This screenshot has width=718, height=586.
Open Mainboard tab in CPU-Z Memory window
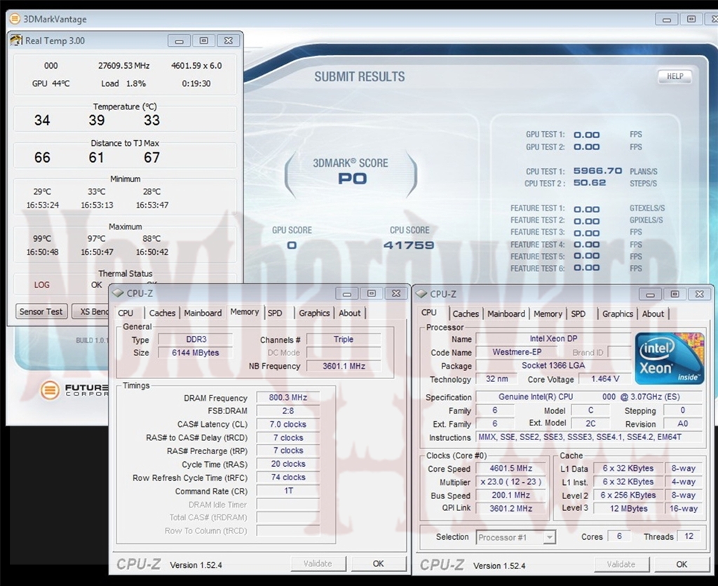pos(203,313)
